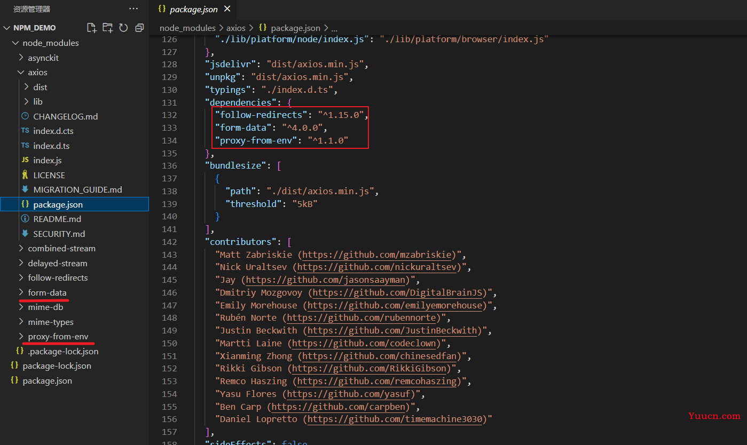Screen dimensions: 747x445
Task: Open the rubennorte GitHub link
Action: tap(361, 318)
